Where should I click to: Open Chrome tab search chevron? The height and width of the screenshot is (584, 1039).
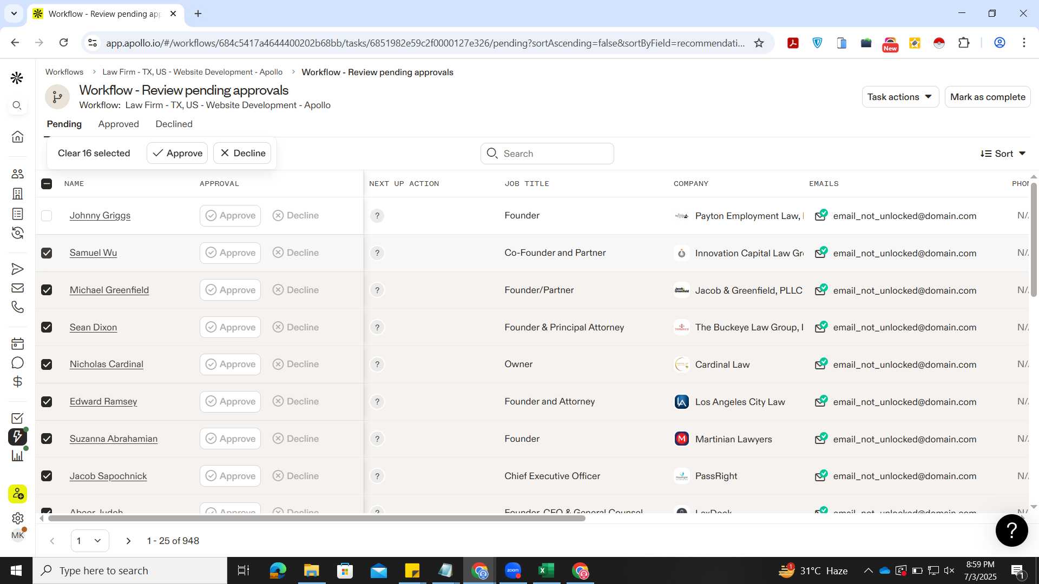click(14, 14)
